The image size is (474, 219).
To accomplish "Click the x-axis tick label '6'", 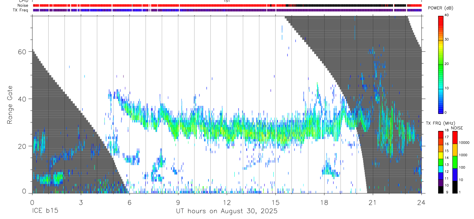I will (129, 202).
